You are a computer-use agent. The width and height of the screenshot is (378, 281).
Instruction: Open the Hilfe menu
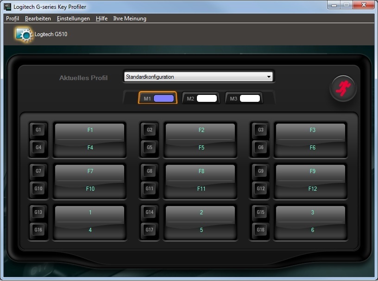tap(101, 19)
